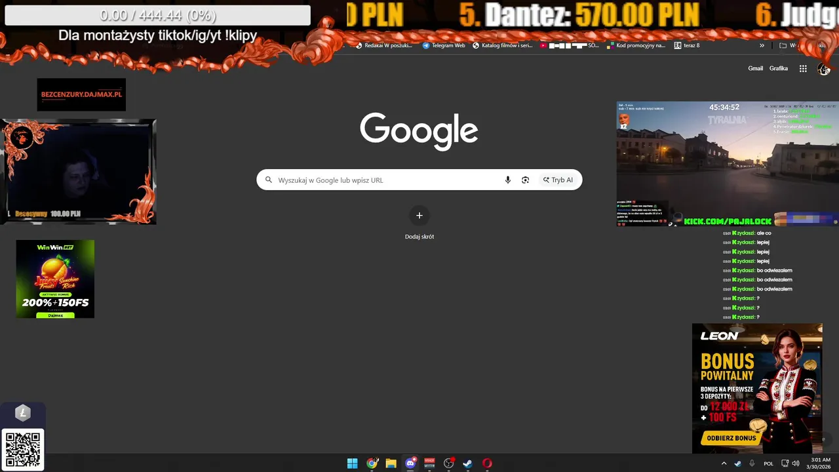Open Windows Start menu
The image size is (839, 472).
click(x=352, y=463)
